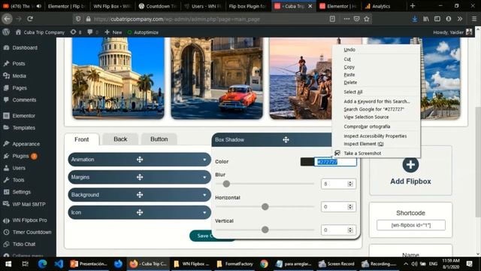Screen dimensions: 481x271
Task: Open Chrome from the taskbar
Action: (x=264, y=264)
